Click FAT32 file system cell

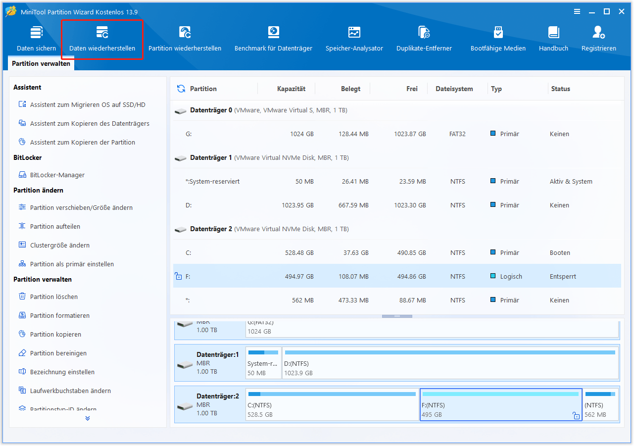pyautogui.click(x=457, y=134)
